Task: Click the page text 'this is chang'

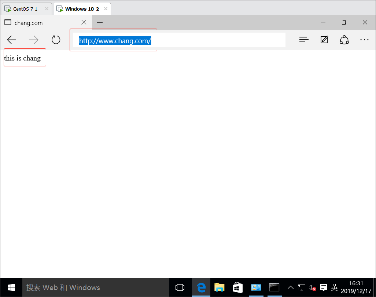Action: tap(22, 58)
